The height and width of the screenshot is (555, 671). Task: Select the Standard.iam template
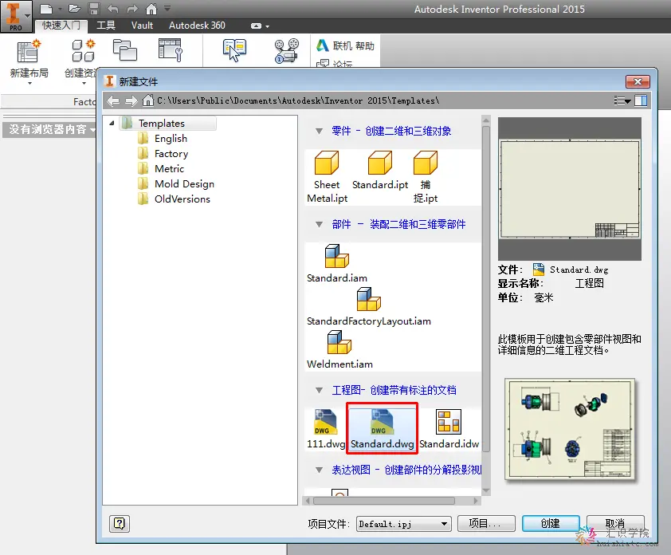click(337, 263)
